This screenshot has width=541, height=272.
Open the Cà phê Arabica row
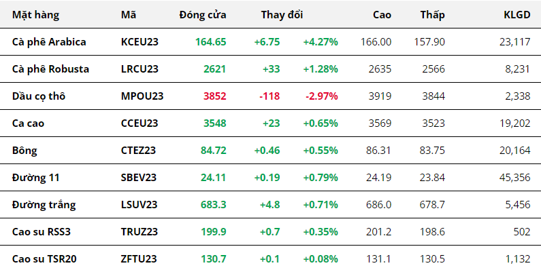49,42
